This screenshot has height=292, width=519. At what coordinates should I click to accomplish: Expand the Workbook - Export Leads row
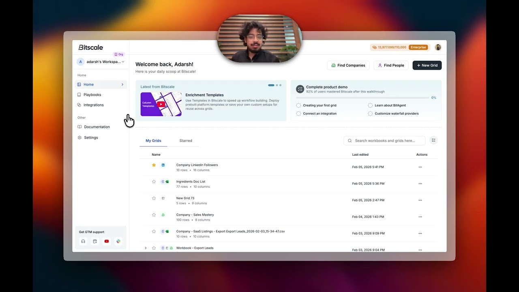[146, 248]
